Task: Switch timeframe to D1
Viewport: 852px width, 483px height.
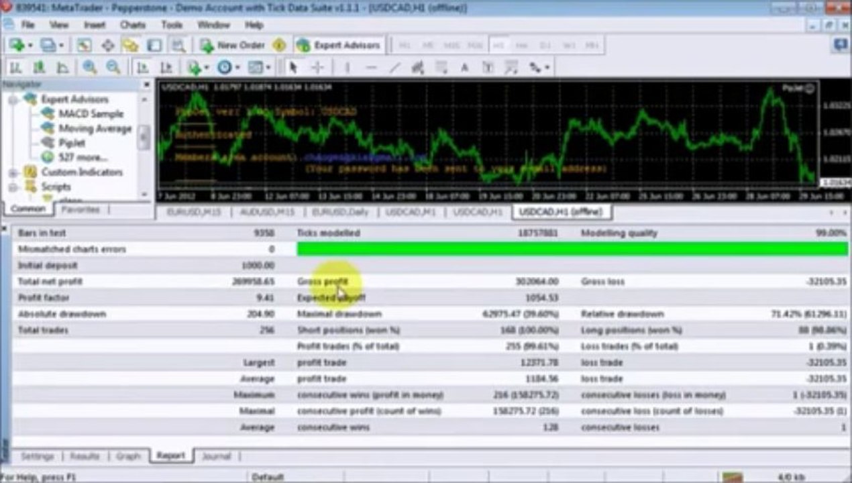Action: coord(545,45)
